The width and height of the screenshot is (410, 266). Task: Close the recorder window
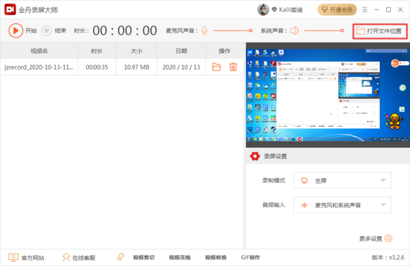[x=400, y=10]
